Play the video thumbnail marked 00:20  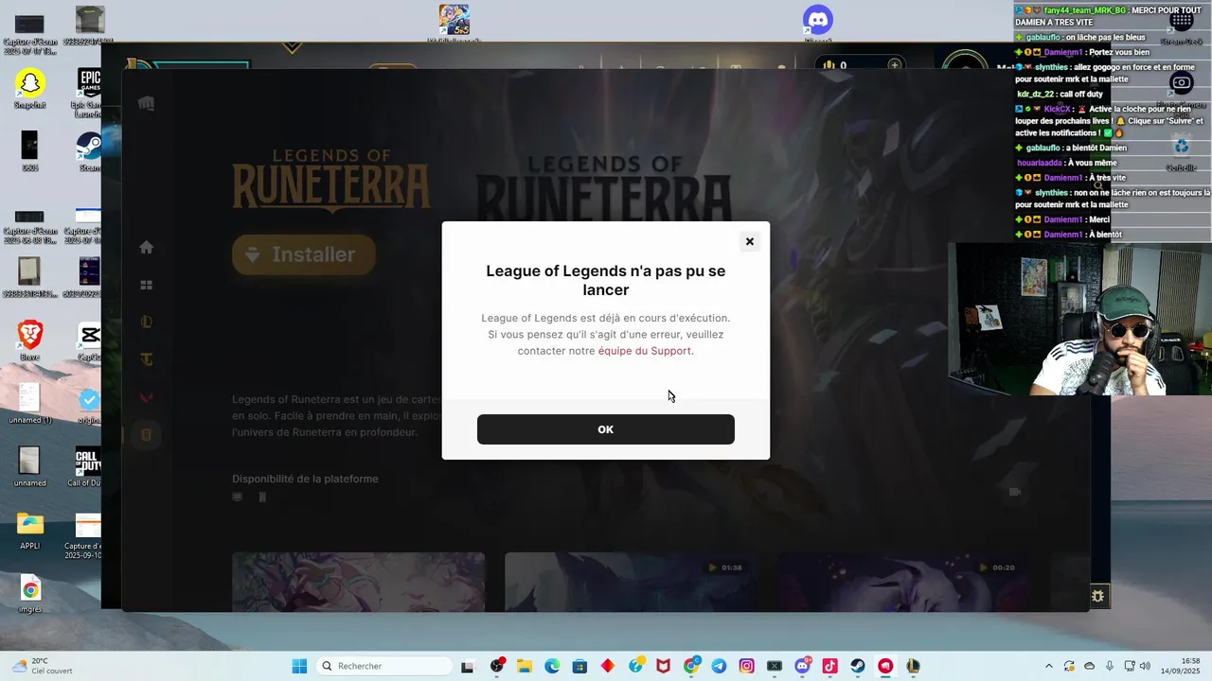pos(903,582)
